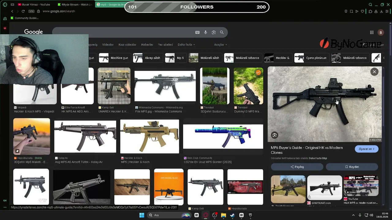Switch to the Kısa videolar tab

[127, 45]
